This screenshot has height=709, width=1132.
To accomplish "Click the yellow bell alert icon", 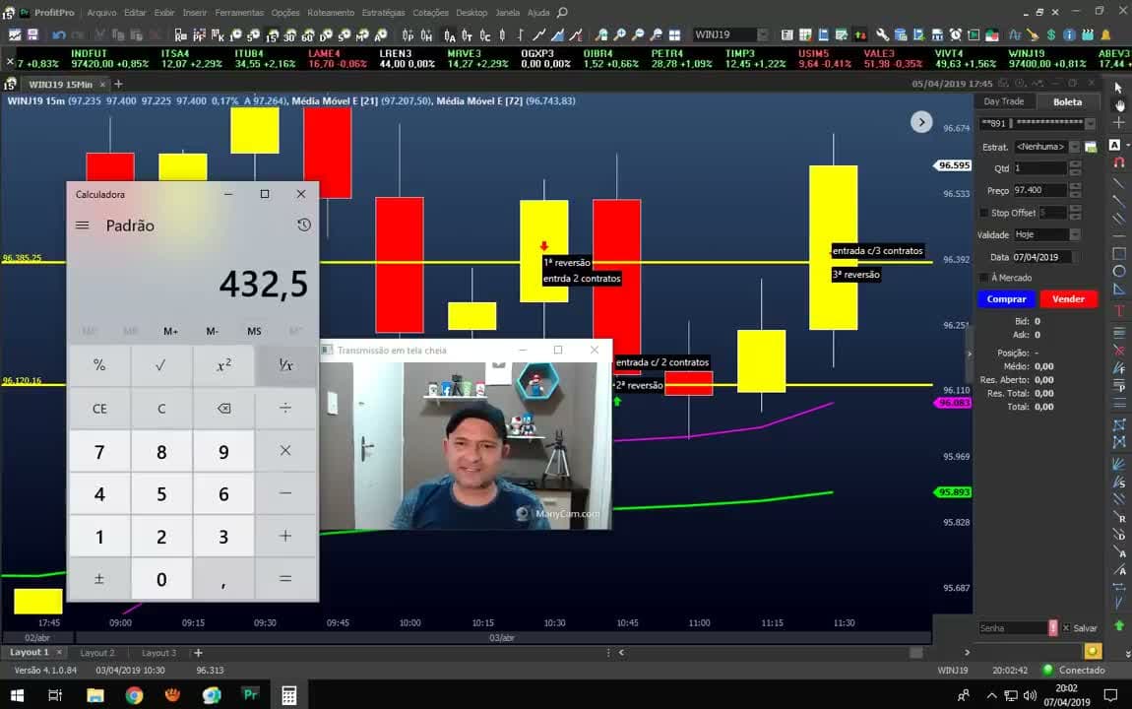I will point(1105,34).
